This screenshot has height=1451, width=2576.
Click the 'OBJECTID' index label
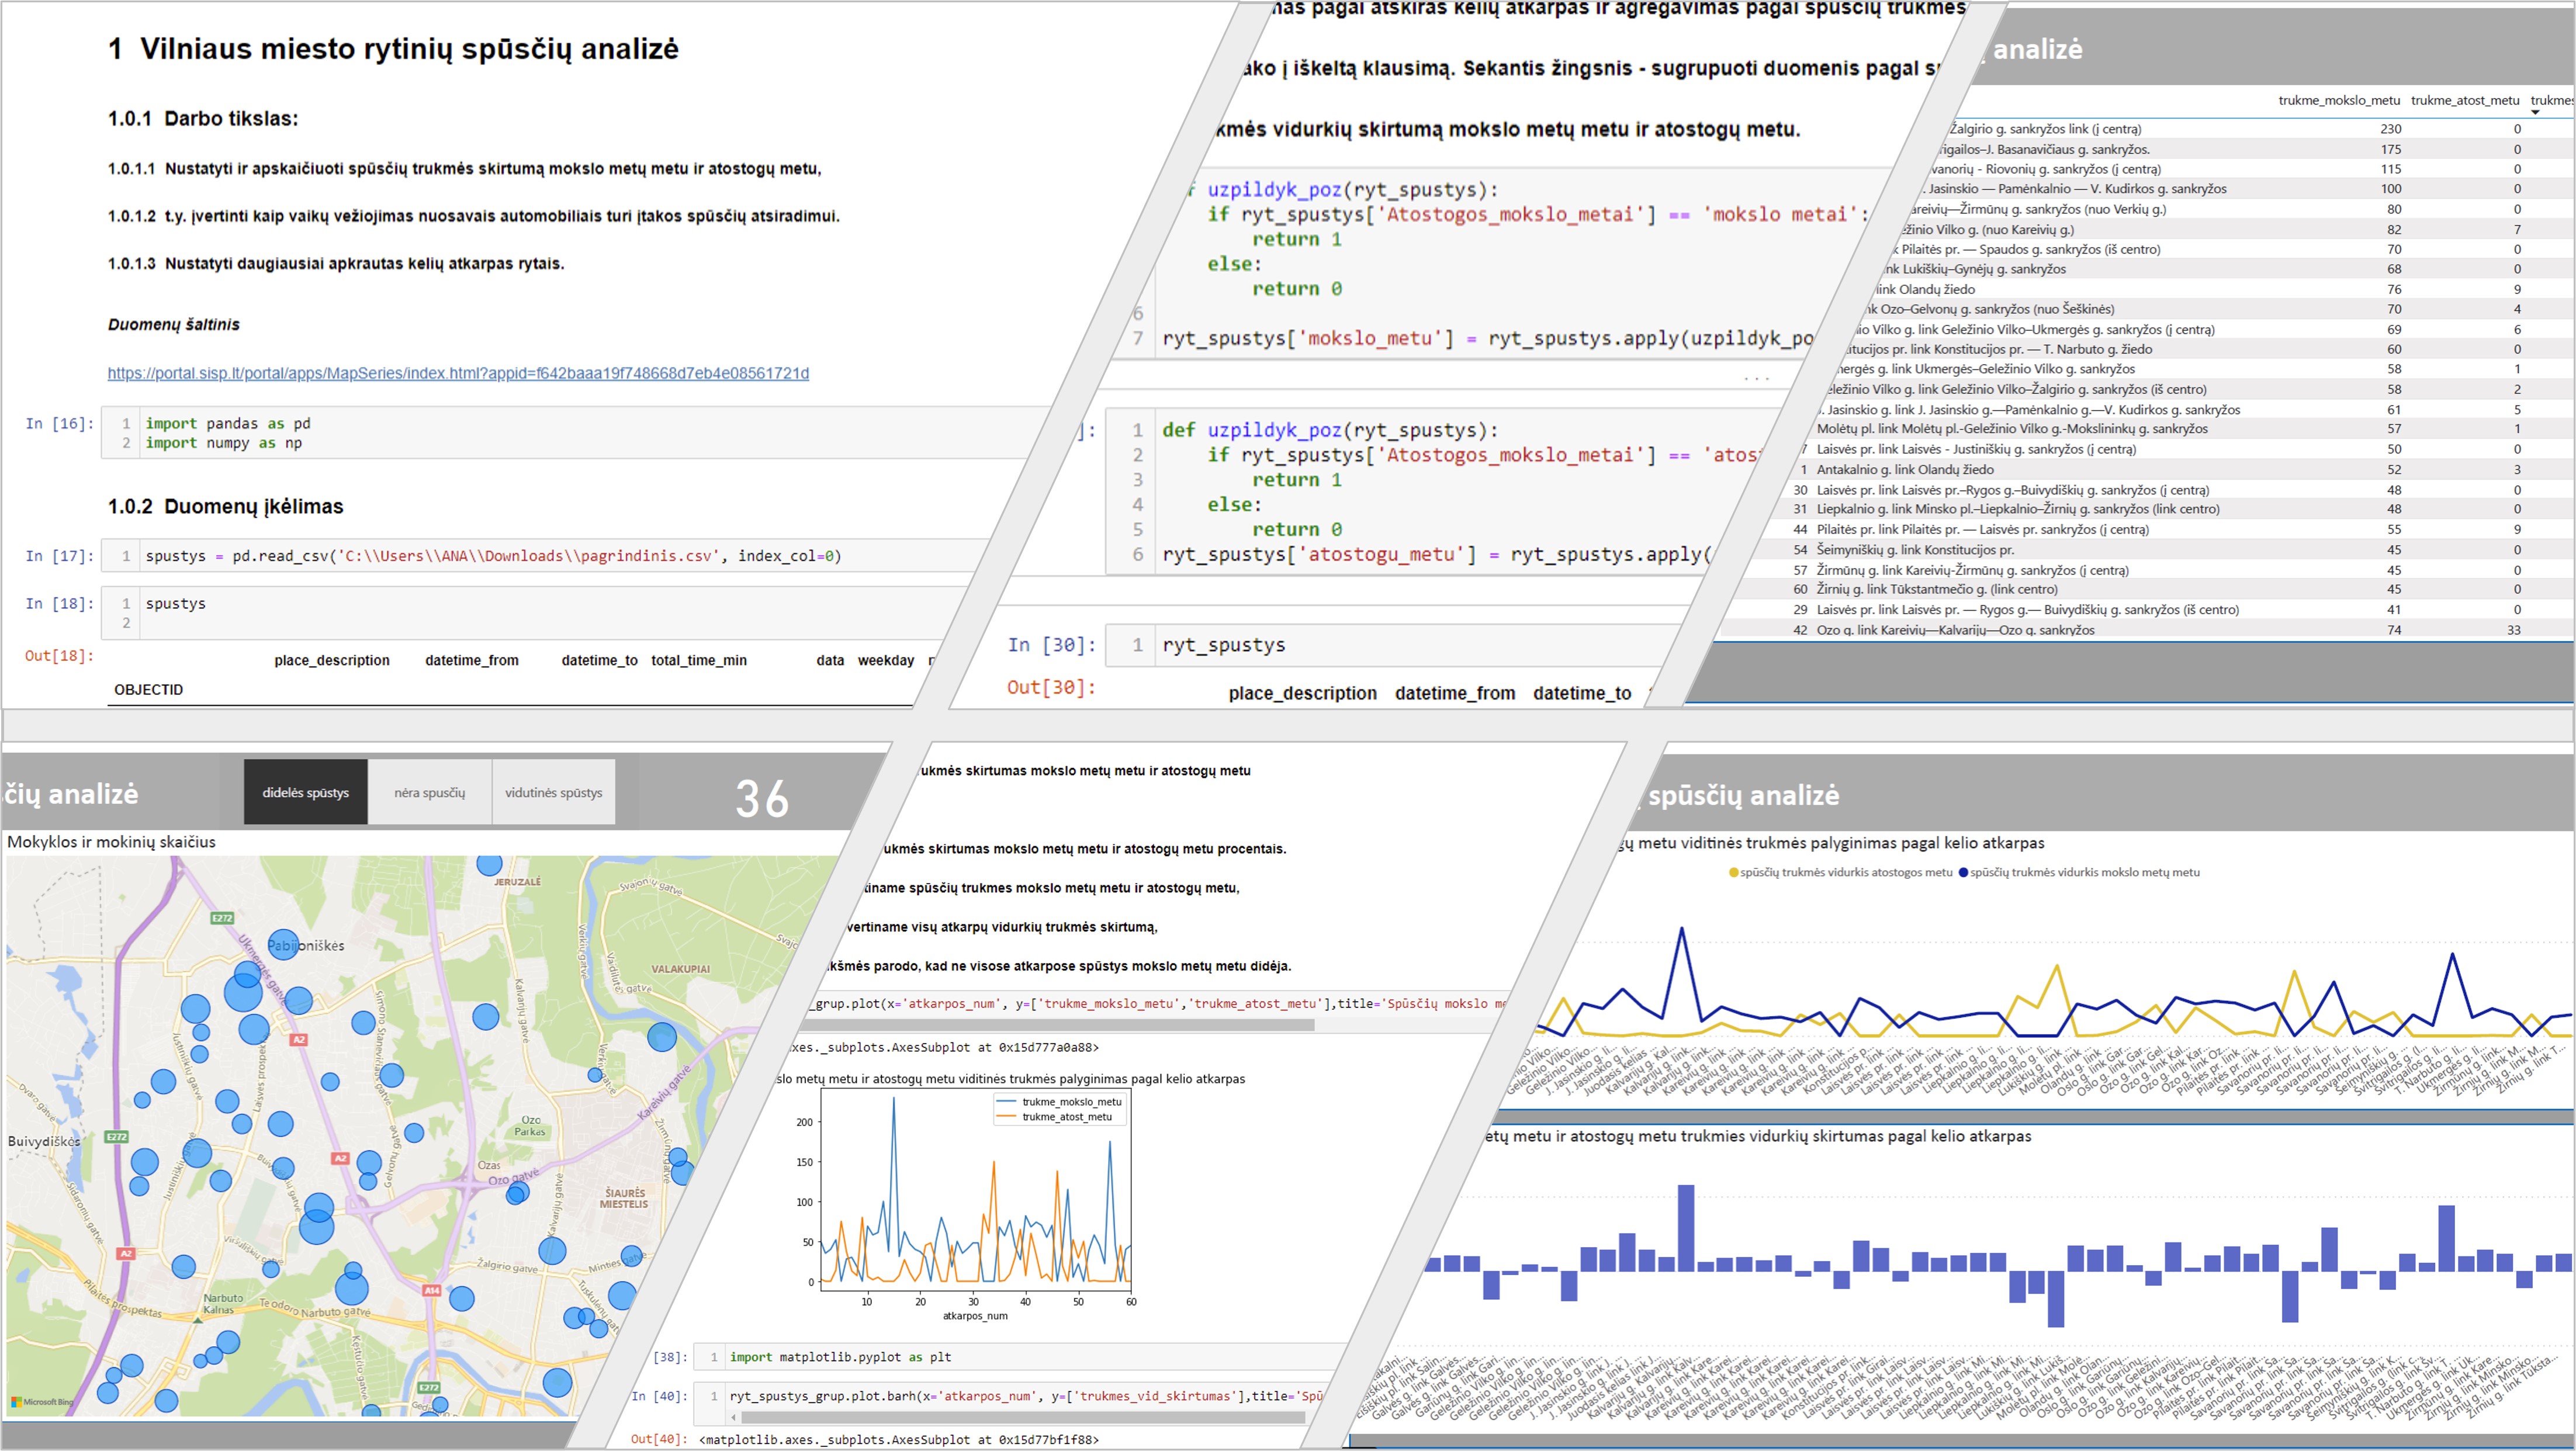click(148, 690)
